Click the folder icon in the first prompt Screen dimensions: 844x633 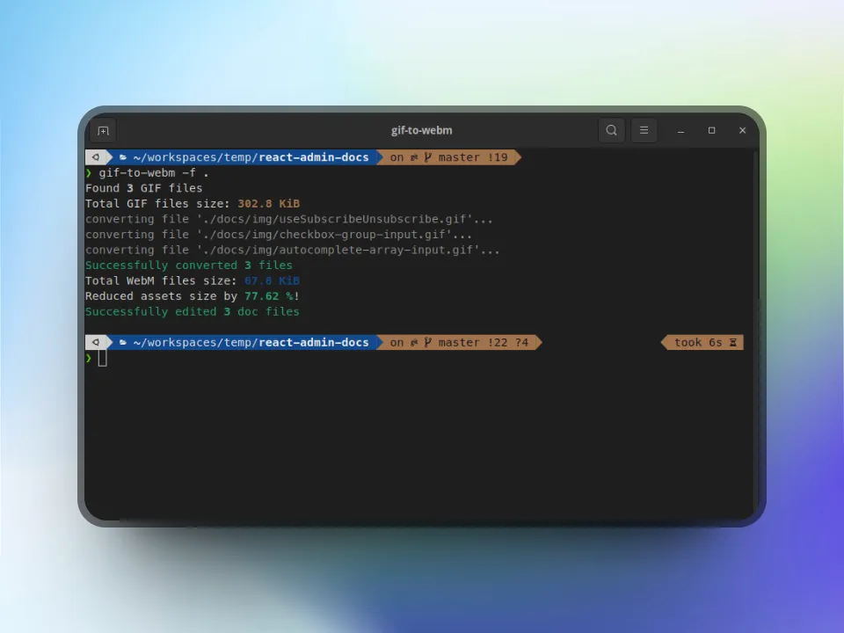click(x=122, y=157)
